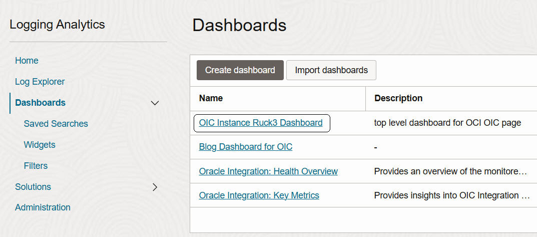This screenshot has height=237, width=537.
Task: Click the Health Overview description cell
Action: point(450,171)
